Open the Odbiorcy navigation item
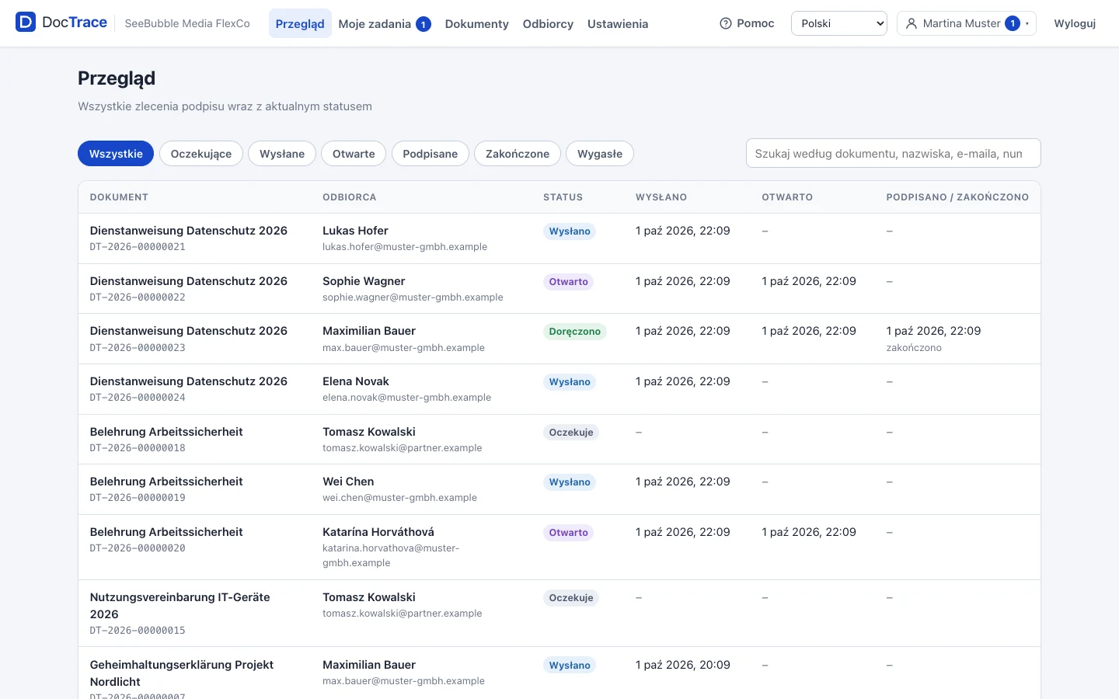The width and height of the screenshot is (1119, 699). tap(548, 24)
